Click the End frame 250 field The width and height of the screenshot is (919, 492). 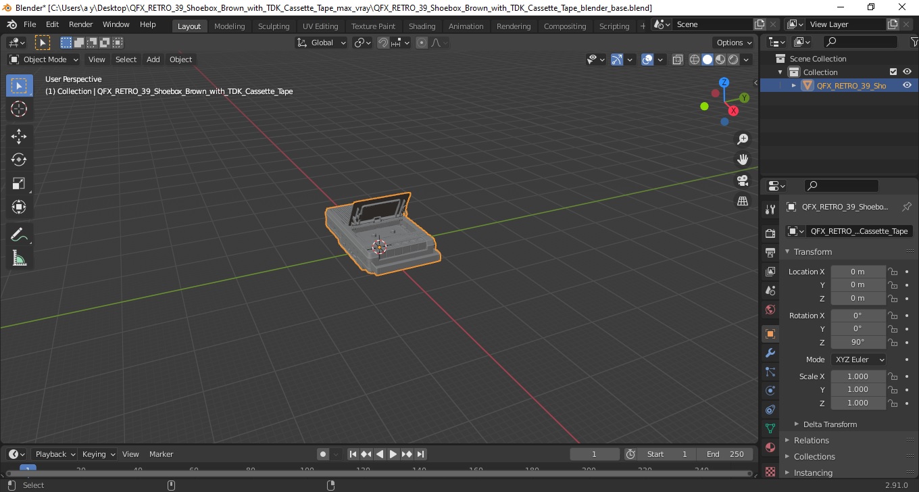click(726, 454)
